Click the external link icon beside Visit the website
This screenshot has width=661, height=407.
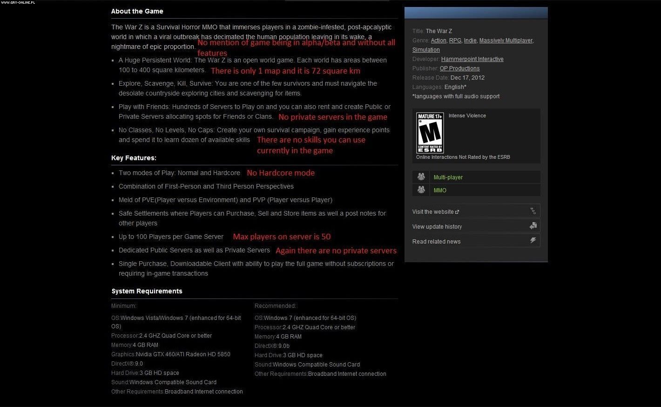point(457,212)
